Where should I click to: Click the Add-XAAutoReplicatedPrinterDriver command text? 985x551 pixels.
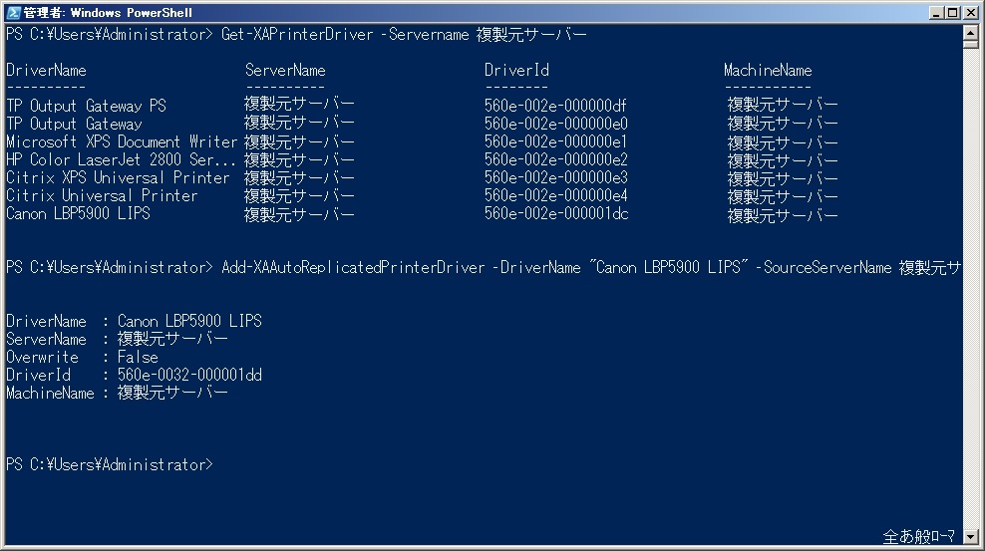pos(351,268)
